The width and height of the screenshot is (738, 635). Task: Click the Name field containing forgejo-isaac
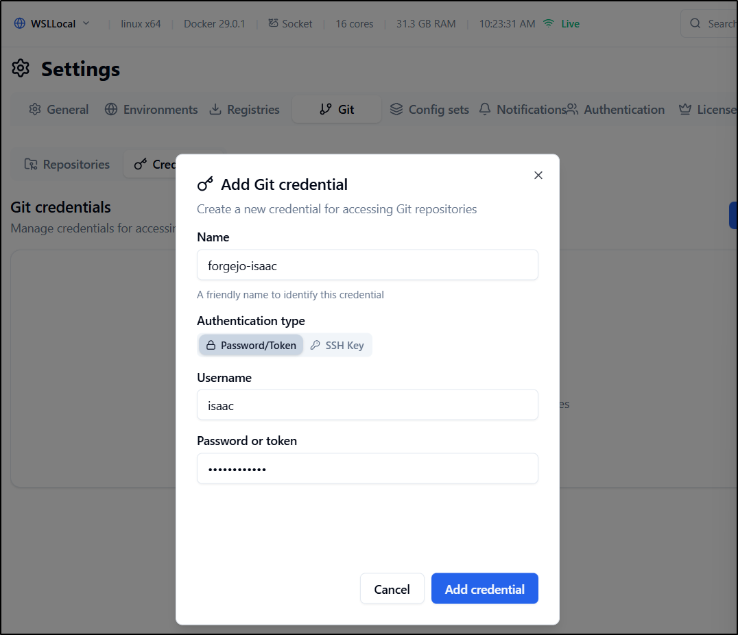(367, 265)
